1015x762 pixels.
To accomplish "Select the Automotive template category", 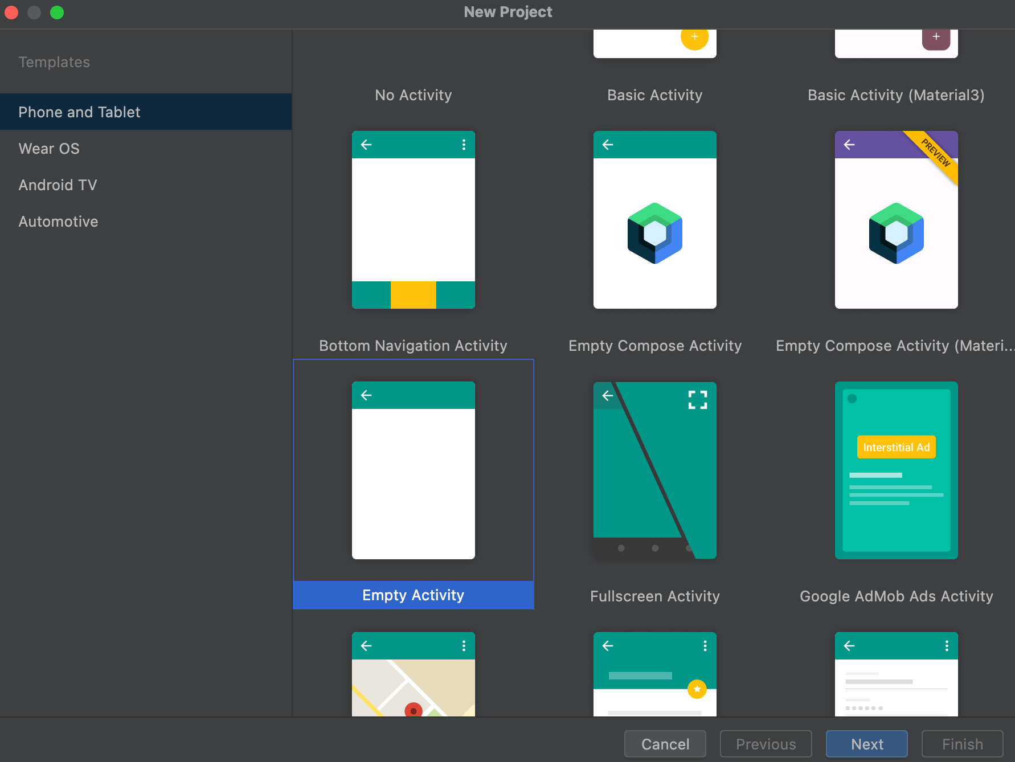I will [x=58, y=221].
